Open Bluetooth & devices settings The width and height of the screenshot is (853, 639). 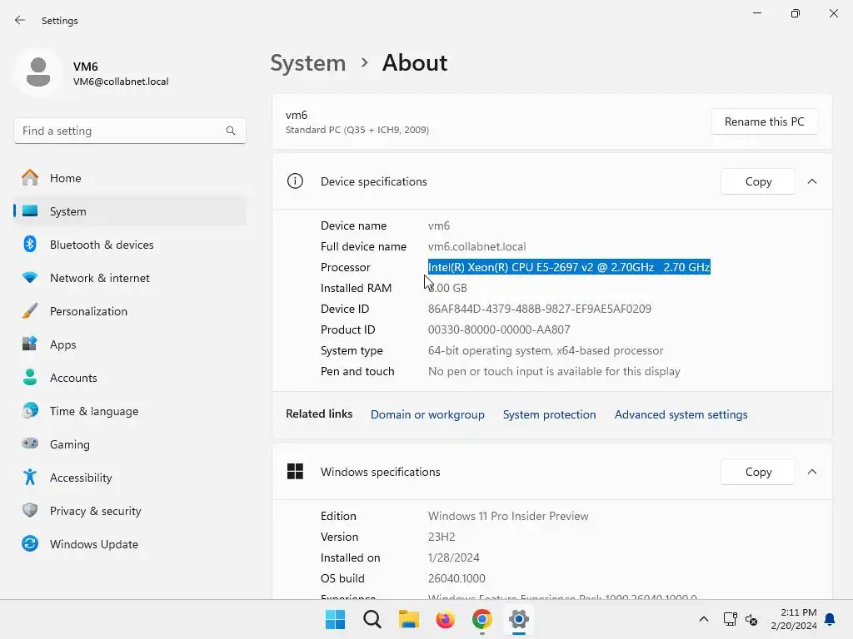point(130,245)
